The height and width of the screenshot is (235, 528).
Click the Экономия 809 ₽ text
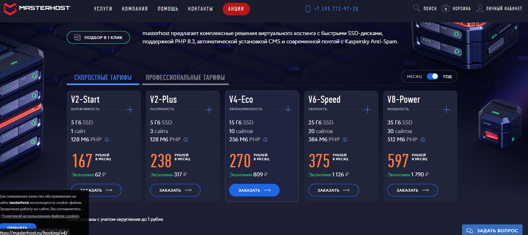pos(248,175)
